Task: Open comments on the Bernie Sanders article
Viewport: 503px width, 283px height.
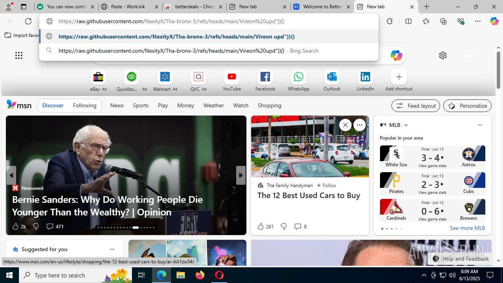Action: click(x=55, y=226)
